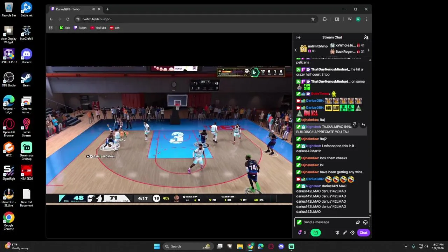Select the chat scrollbar thumb

tap(370, 197)
